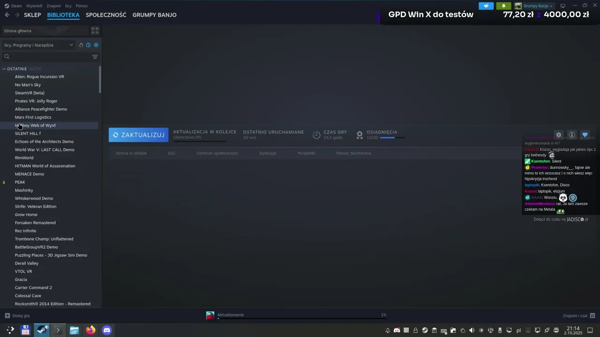Switch to the BIBLIOTEKA tab
600x337 pixels.
click(63, 15)
